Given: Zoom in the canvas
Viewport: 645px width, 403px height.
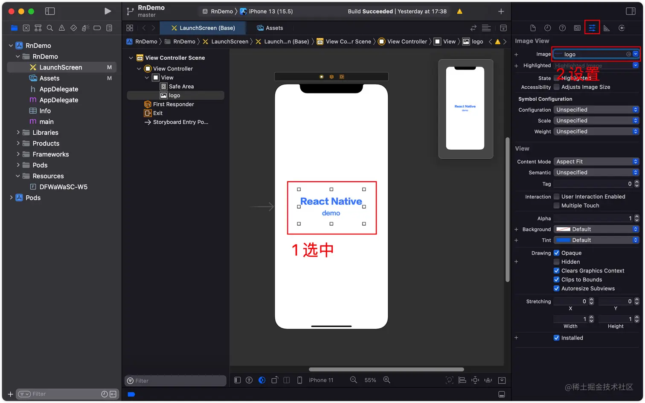Looking at the screenshot, I should (387, 380).
